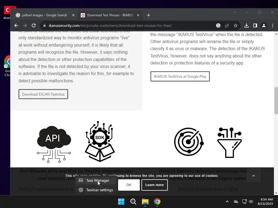
Task: Open File Explorer from the taskbar
Action: coord(145,201)
